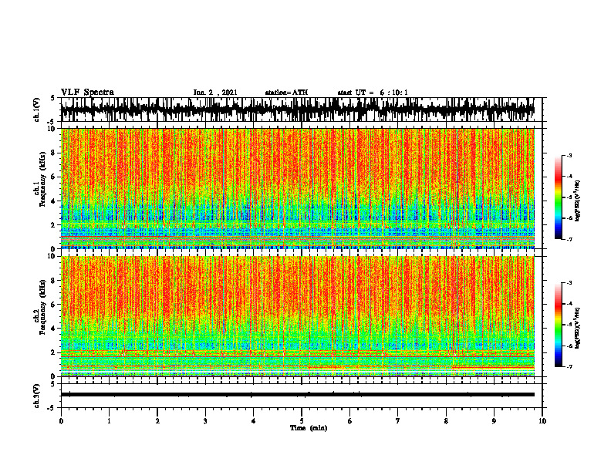The image size is (611, 472).
Task: Click time axis tick label "4"
Action: point(254,421)
